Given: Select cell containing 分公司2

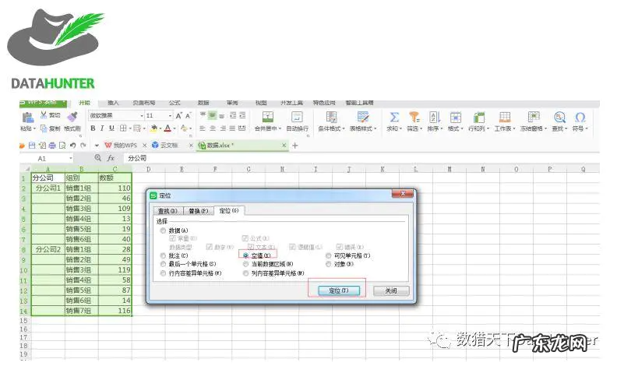Looking at the screenshot, I should (x=48, y=249).
